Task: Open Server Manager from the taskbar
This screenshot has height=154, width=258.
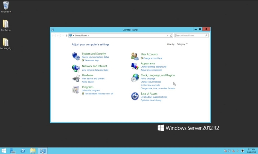Action: point(13,151)
